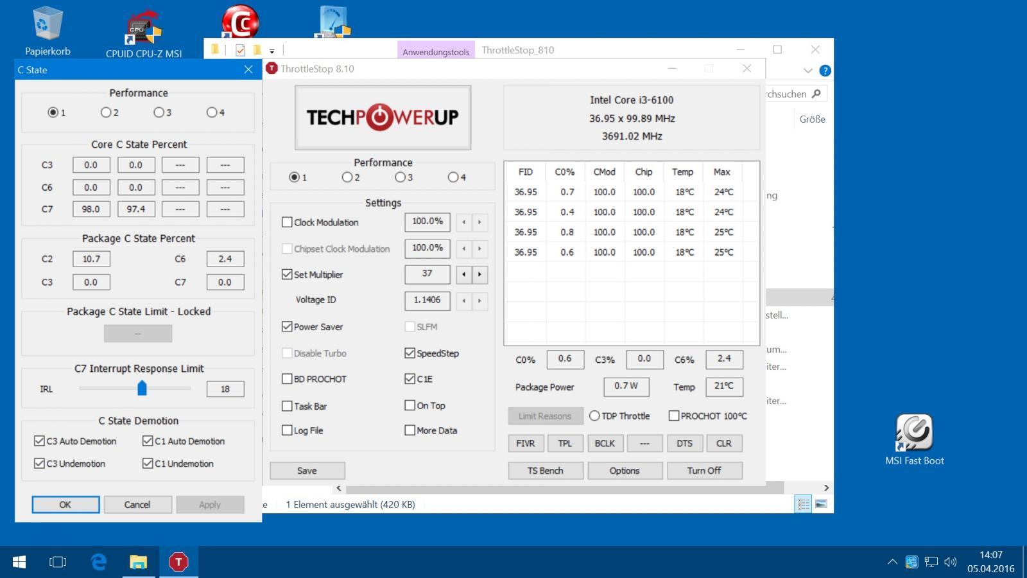Screen dimensions: 1027x578
Task: Click the Größe column header in Explorer
Action: click(x=812, y=119)
